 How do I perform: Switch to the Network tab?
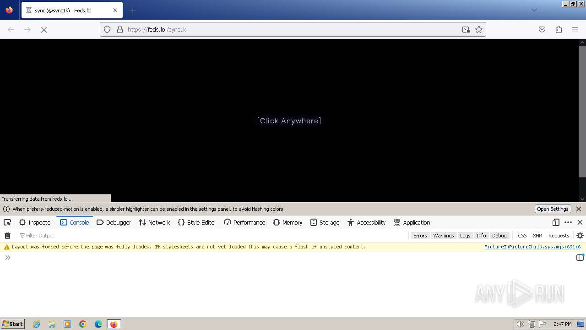point(154,222)
